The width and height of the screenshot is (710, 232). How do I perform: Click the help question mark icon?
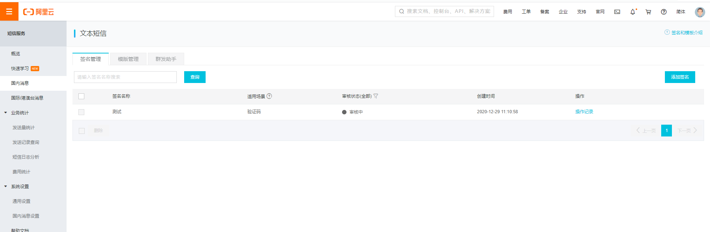(x=664, y=12)
